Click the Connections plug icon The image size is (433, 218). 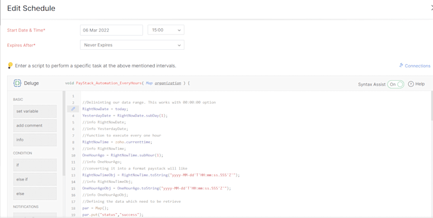(401, 65)
